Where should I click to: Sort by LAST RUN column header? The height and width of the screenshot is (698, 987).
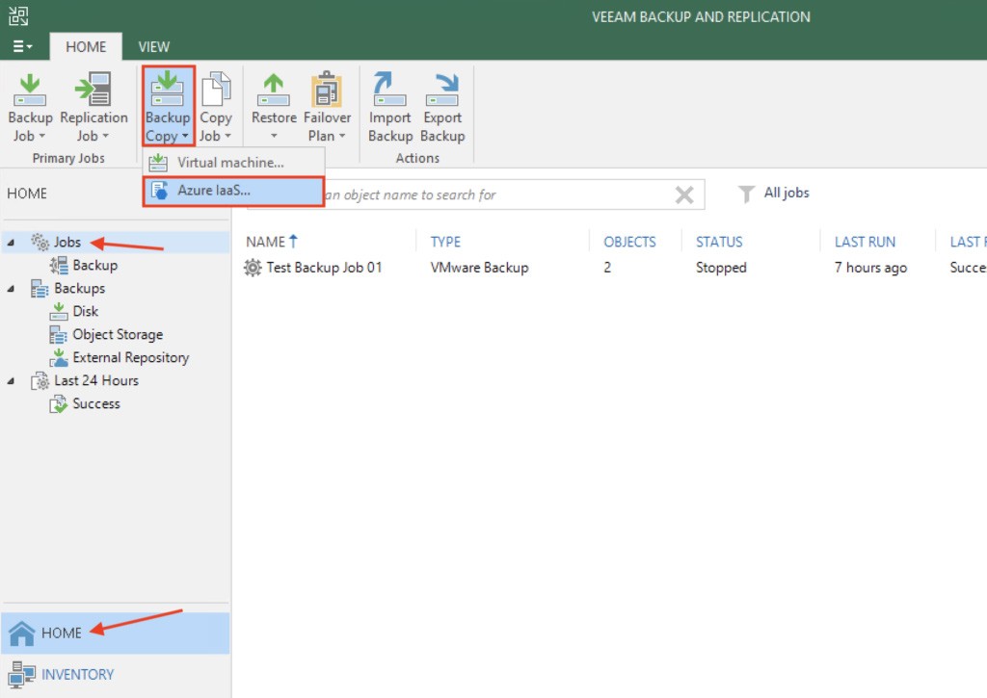pos(865,242)
